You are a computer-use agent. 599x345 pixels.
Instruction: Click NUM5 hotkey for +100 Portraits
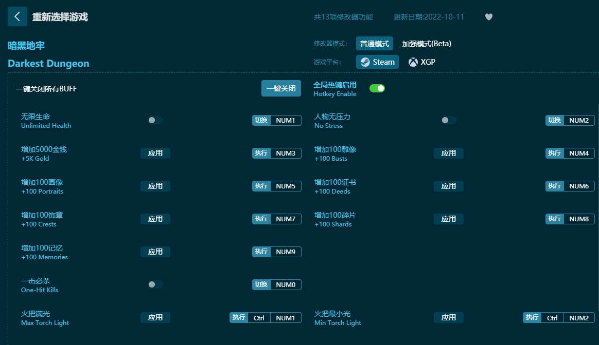(286, 186)
